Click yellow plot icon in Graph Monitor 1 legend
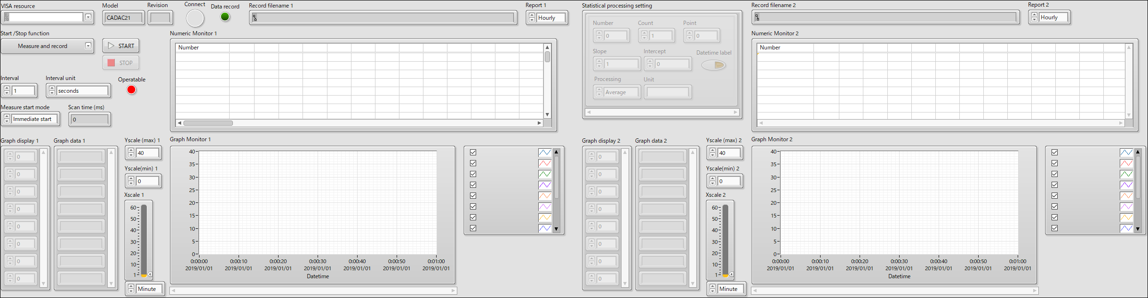1148x298 pixels. coord(545,217)
